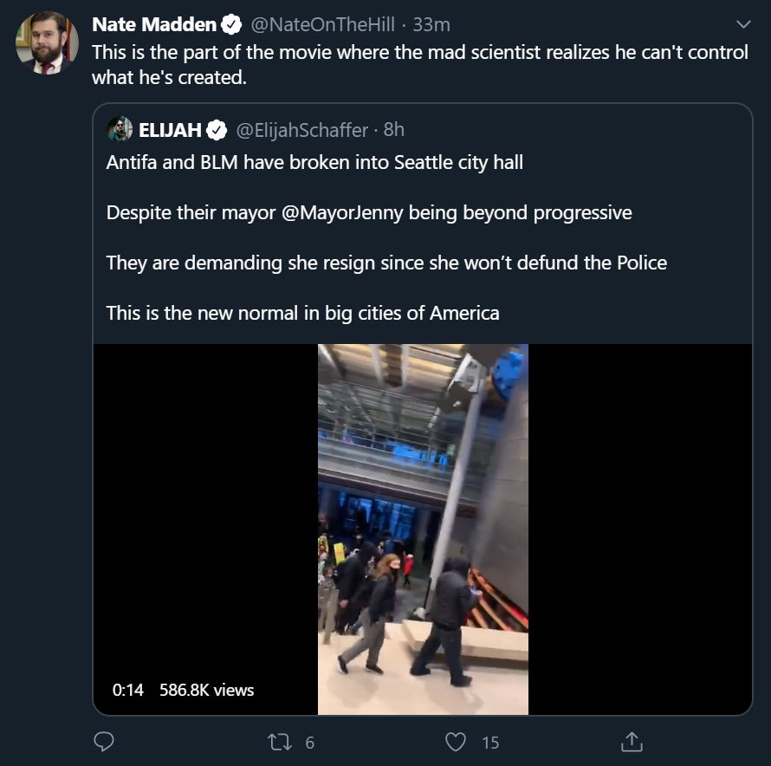Click the @MayorJenny mention
Image resolution: width=771 pixels, height=766 pixels.
point(344,212)
